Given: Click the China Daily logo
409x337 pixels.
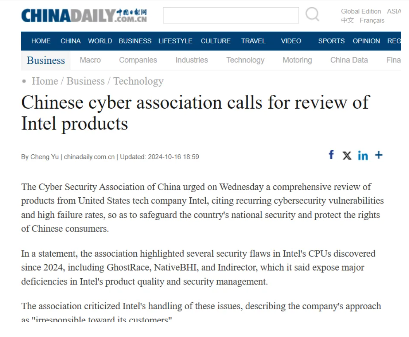Looking at the screenshot, I should pyautogui.click(x=84, y=16).
